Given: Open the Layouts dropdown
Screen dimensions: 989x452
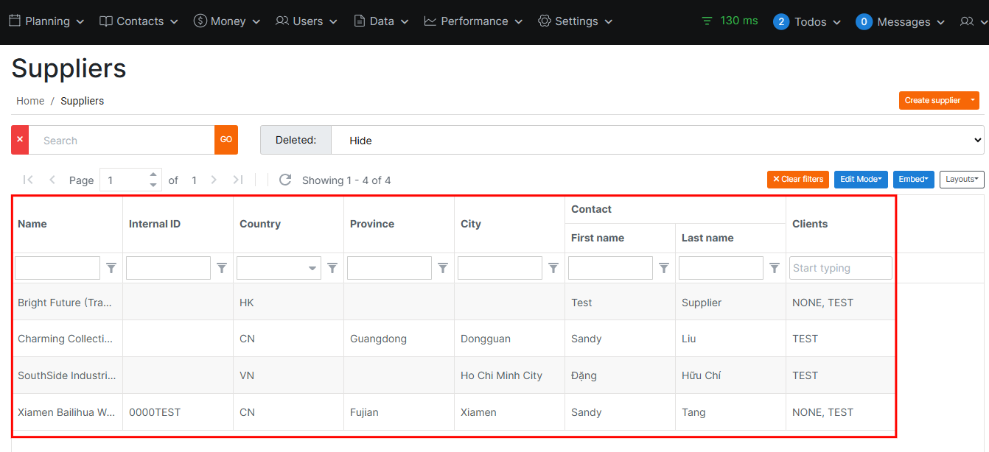Looking at the screenshot, I should coord(962,180).
